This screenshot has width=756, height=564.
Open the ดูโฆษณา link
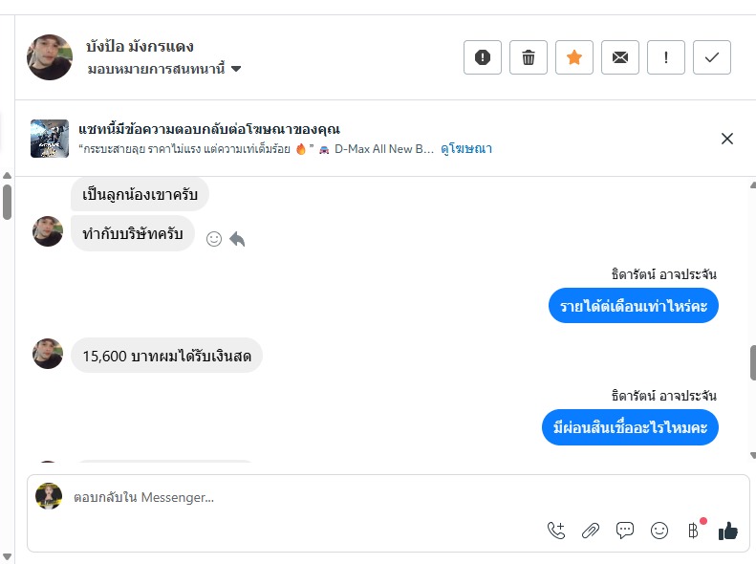(466, 149)
